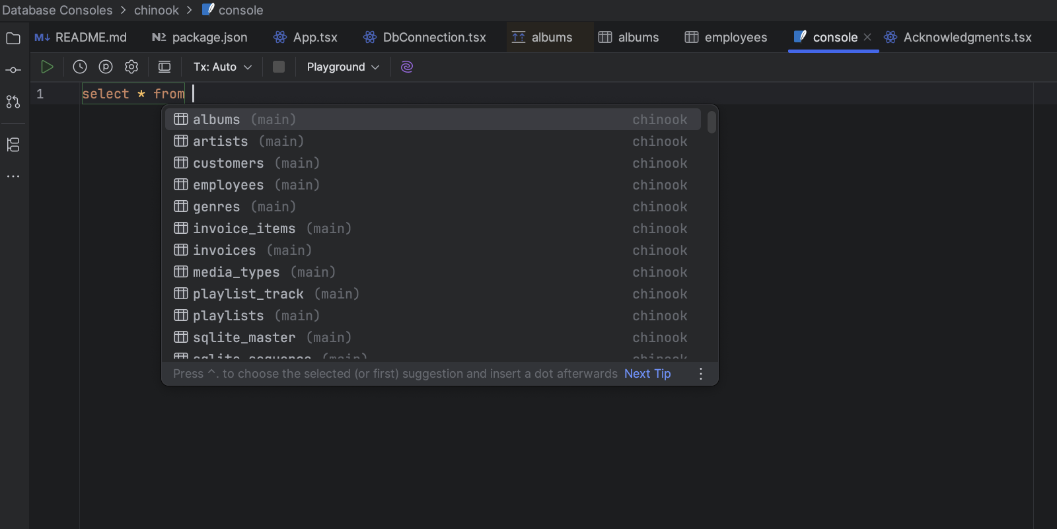The height and width of the screenshot is (529, 1057).
Task: Run the query with Execute icon
Action: (47, 67)
